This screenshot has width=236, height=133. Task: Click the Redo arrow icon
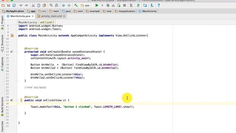click(x=26, y=6)
